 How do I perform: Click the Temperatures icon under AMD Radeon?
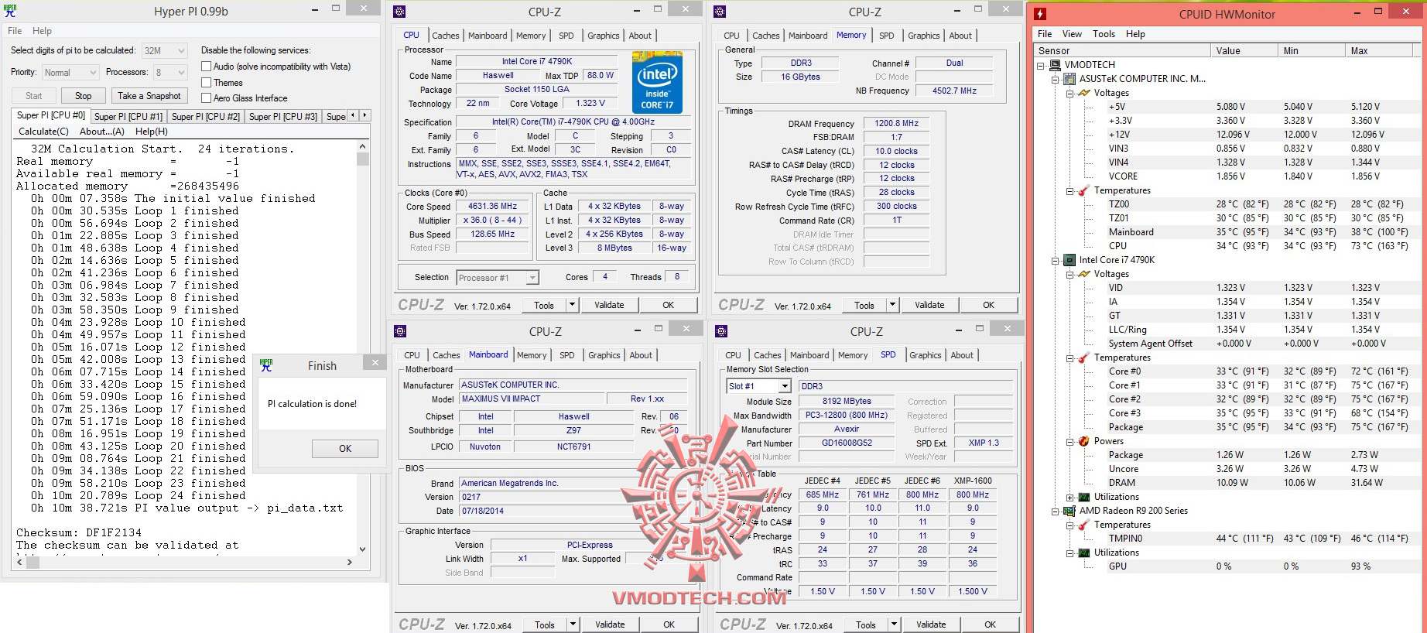click(1084, 525)
